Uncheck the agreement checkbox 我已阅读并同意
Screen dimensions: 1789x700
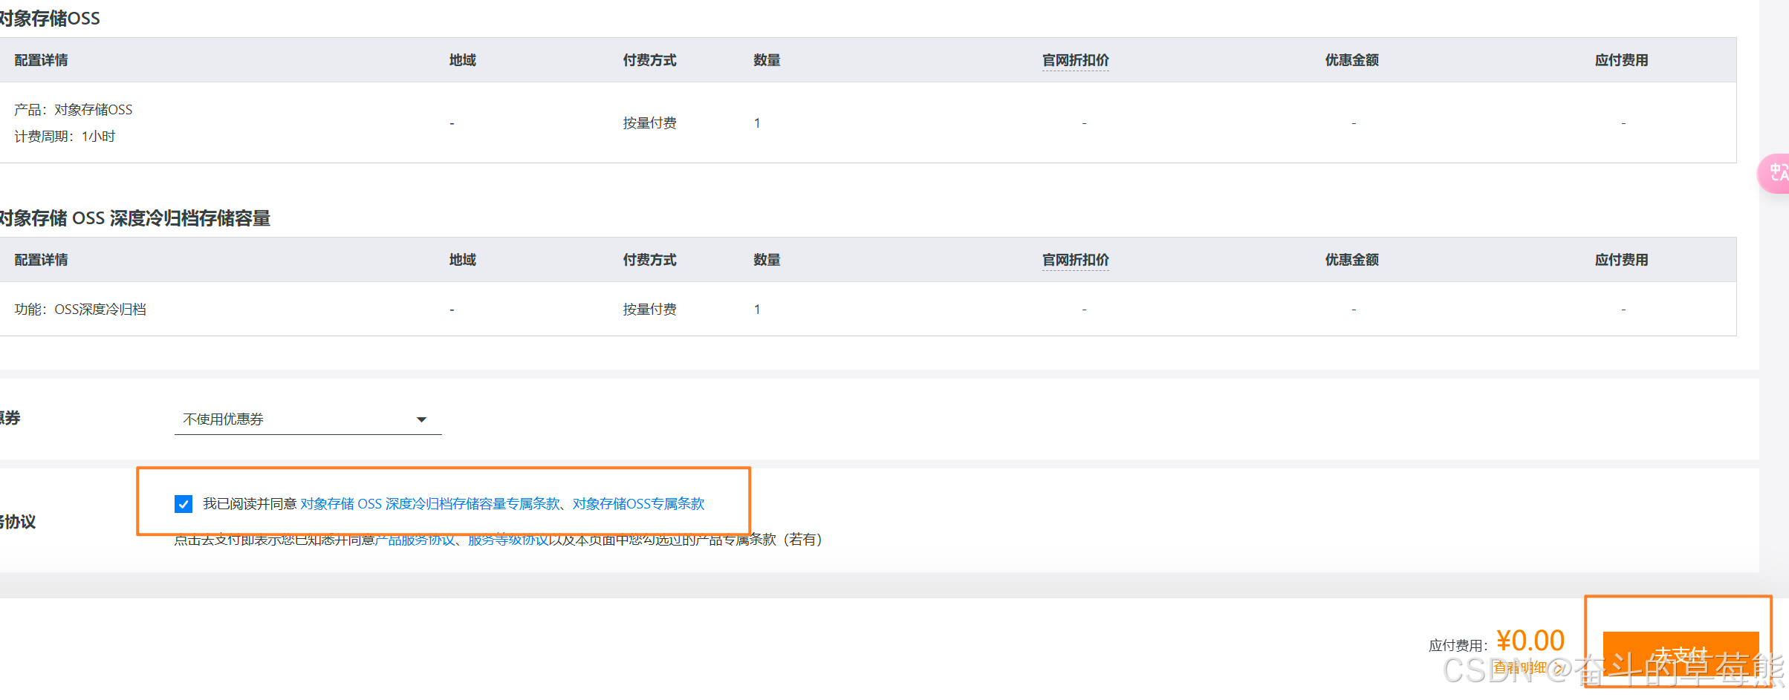point(184,504)
